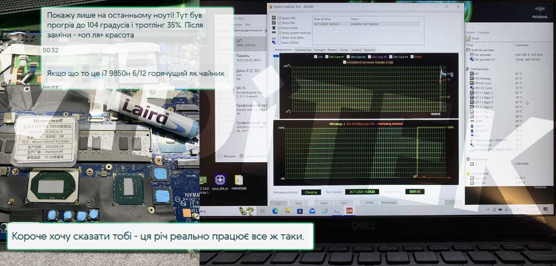Open the Statistics tab
Screen dimensions: 556x266
tap(369, 50)
